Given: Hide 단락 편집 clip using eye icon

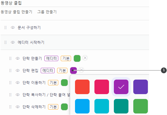Looking at the screenshot, I should pyautogui.click(x=18, y=71).
